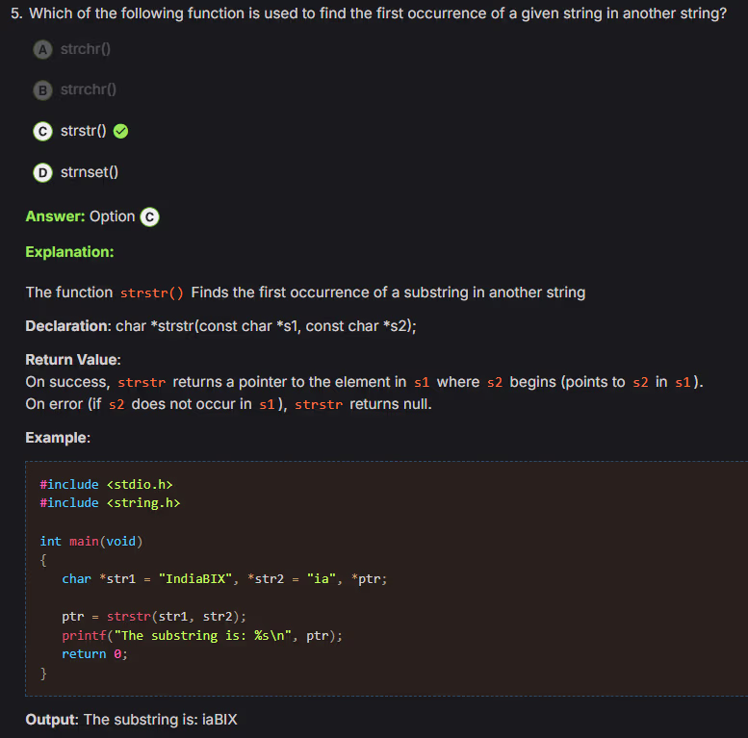Screen dimensions: 748x738
Task: Click the int main(void) line in code
Action: (x=91, y=541)
